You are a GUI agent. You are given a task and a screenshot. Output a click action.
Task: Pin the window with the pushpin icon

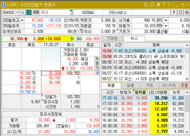pos(158,5)
